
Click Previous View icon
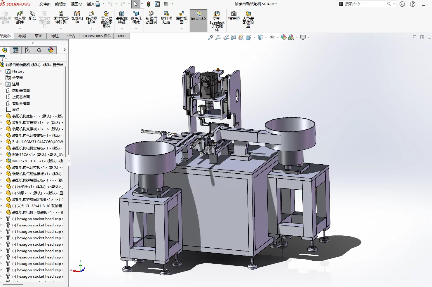pos(226,37)
